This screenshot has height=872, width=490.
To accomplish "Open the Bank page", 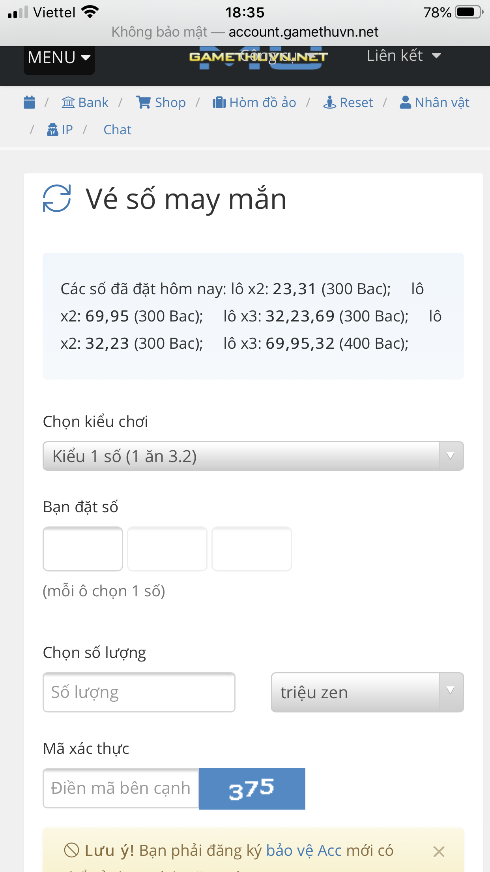I will coord(85,102).
